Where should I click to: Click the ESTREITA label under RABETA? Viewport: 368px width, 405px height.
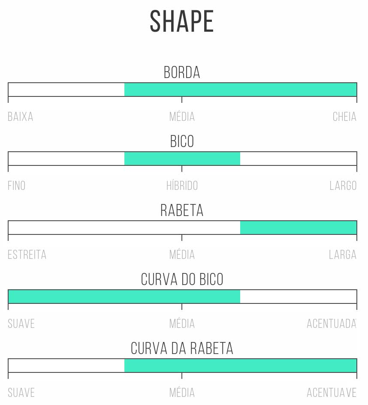click(27, 255)
